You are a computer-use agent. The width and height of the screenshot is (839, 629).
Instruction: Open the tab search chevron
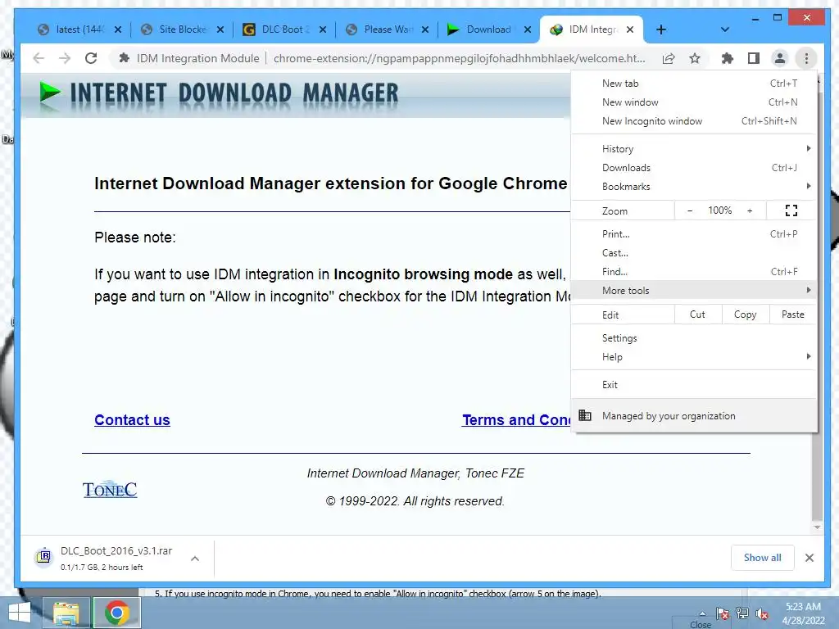tap(724, 29)
